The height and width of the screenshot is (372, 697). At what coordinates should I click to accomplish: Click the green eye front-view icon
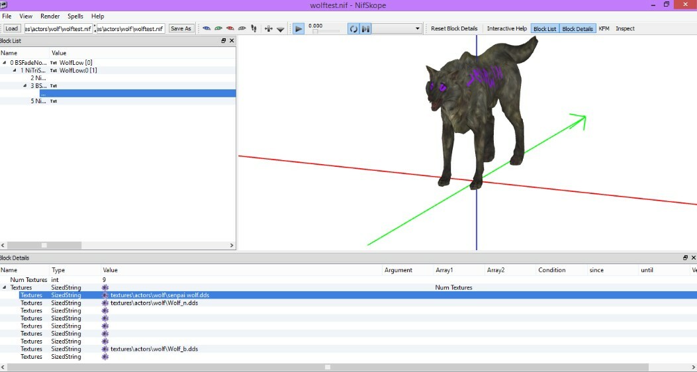(218, 28)
